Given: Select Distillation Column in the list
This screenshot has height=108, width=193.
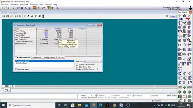Looking at the screenshot, I should coord(45,63).
